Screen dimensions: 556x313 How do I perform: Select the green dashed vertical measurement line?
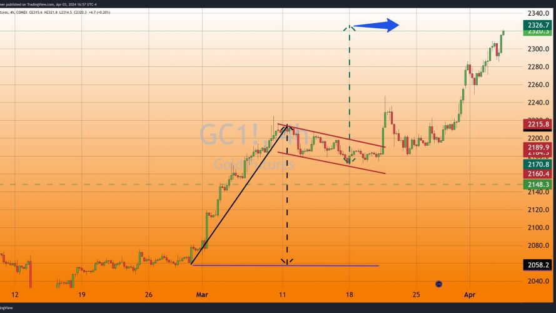tap(349, 94)
